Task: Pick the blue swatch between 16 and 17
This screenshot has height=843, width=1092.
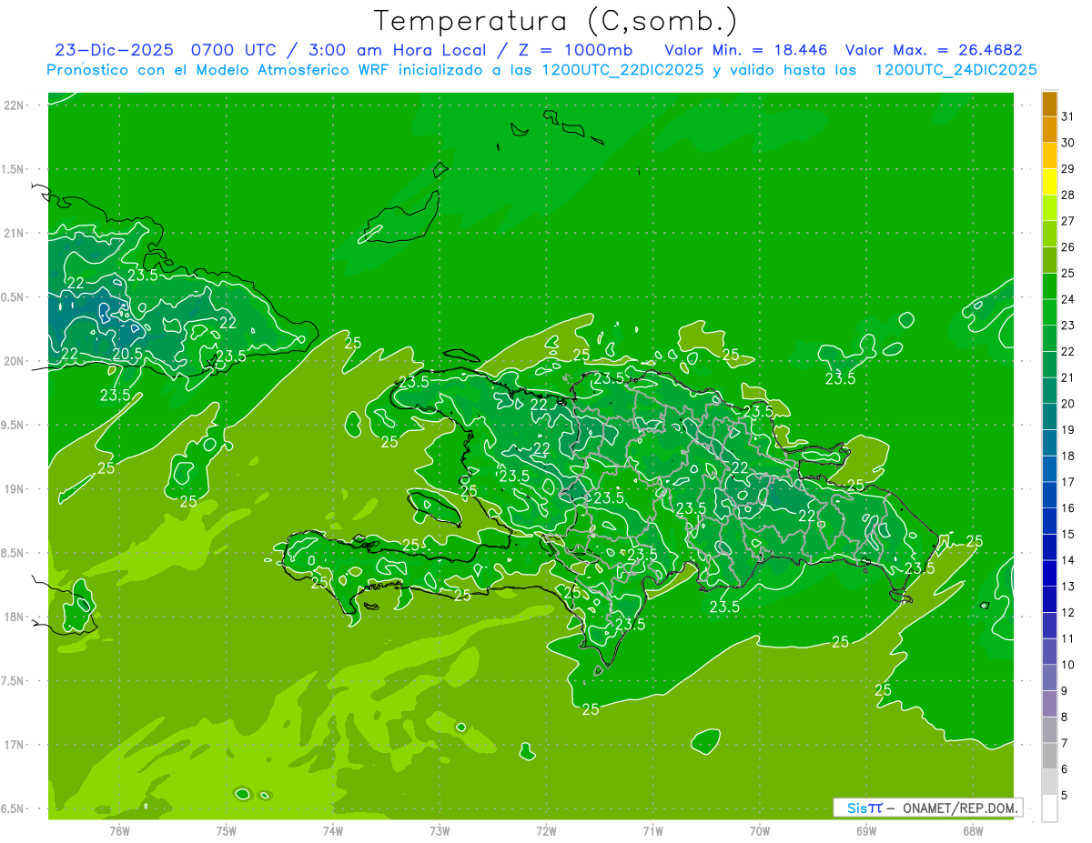Action: 1049,496
